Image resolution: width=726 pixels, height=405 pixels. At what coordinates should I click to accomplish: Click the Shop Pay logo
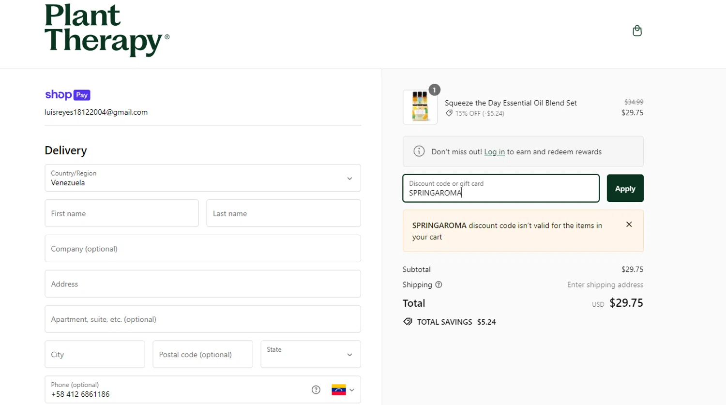pos(68,95)
